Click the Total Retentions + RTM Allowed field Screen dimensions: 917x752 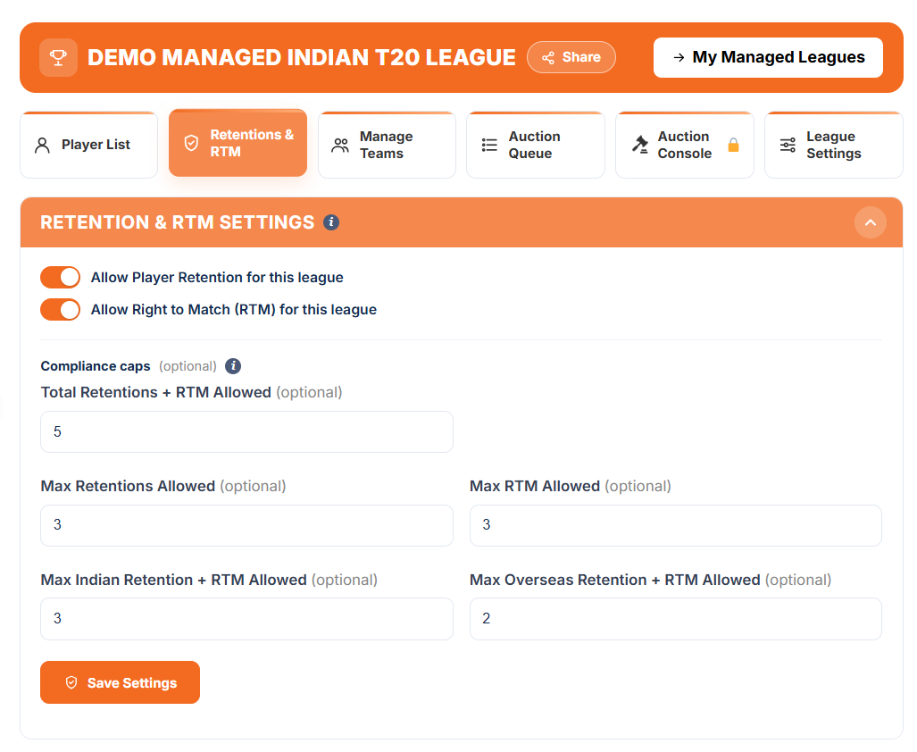(x=246, y=431)
